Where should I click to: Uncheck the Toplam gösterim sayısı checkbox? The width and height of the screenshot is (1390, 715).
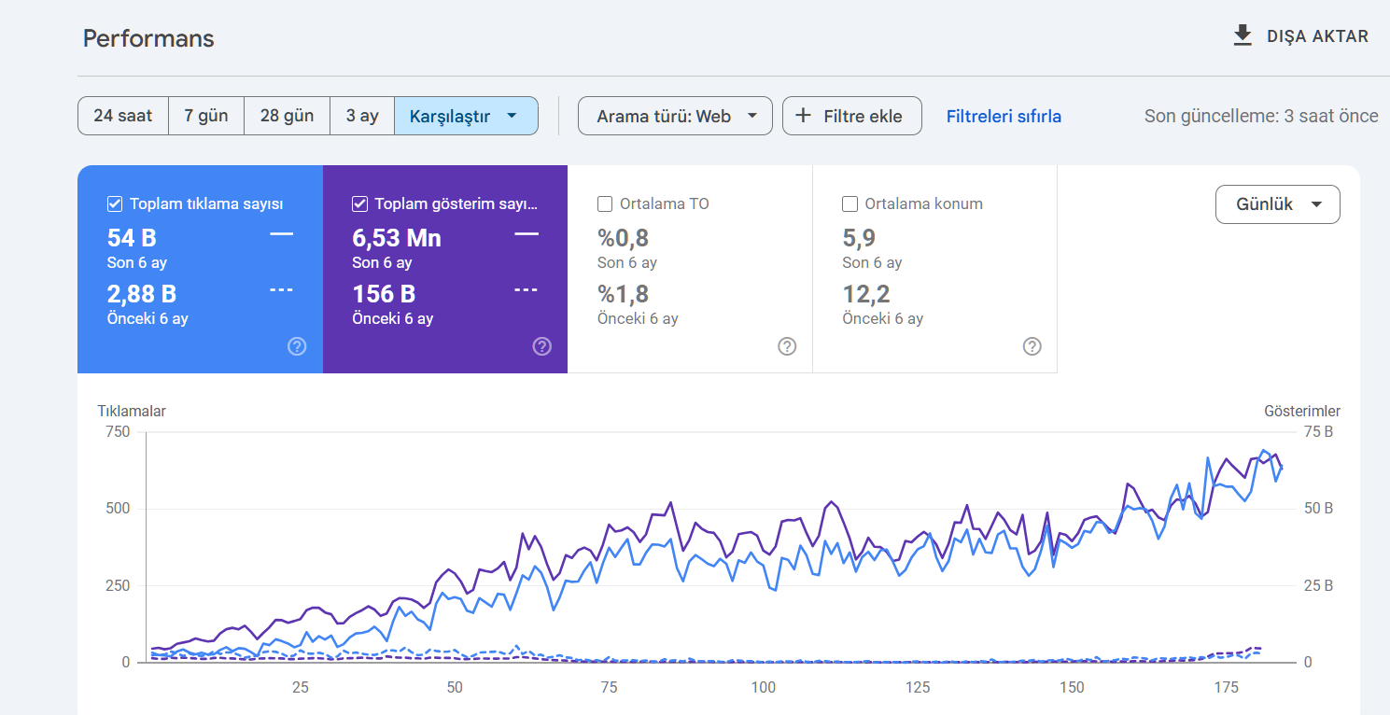(x=359, y=203)
